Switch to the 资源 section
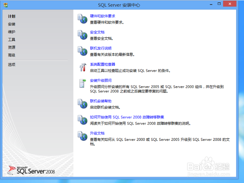Image resolution: width=244 pixels, height=183 pixels. pyautogui.click(x=12, y=47)
